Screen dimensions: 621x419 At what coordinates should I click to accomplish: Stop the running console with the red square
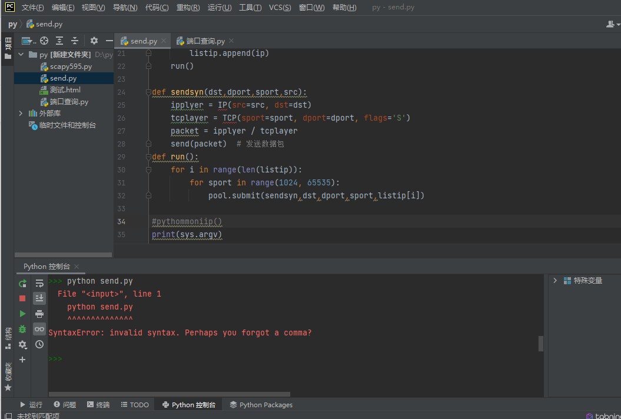pos(22,298)
